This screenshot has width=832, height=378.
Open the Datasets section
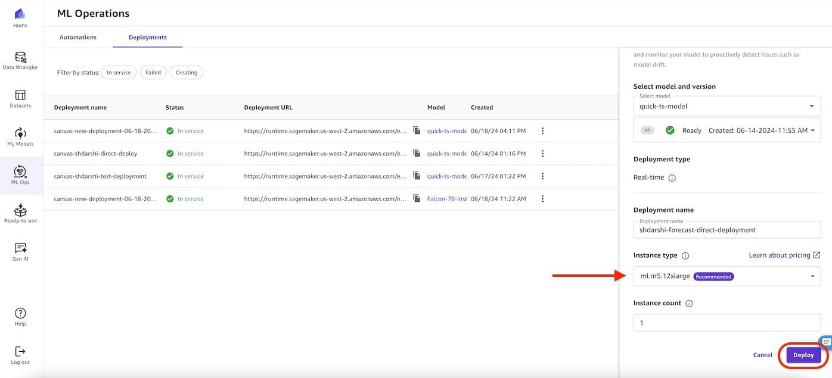tap(20, 98)
